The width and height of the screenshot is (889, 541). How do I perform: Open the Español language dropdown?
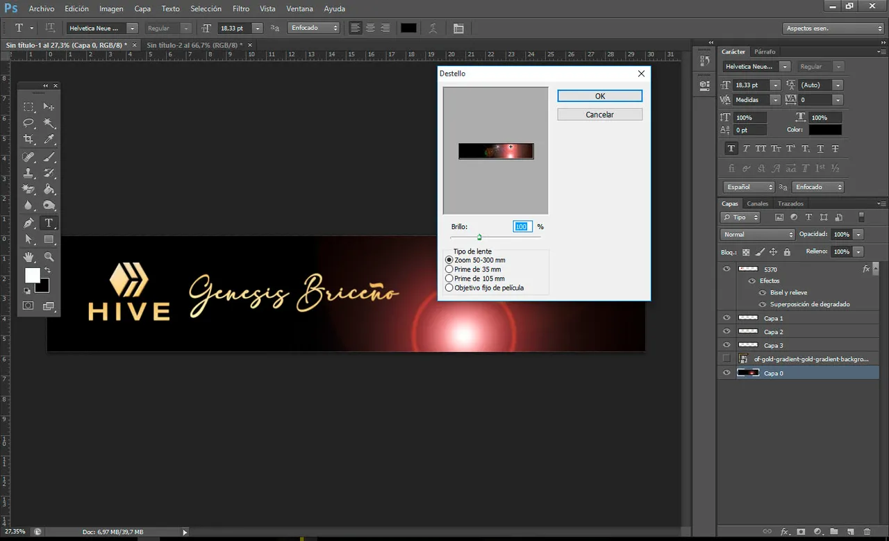748,187
